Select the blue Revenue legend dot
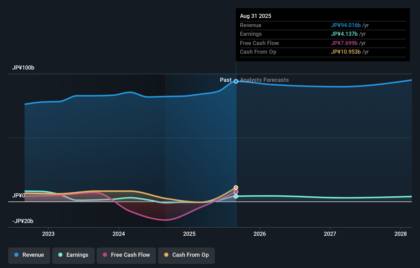The image size is (420, 268). pos(16,255)
